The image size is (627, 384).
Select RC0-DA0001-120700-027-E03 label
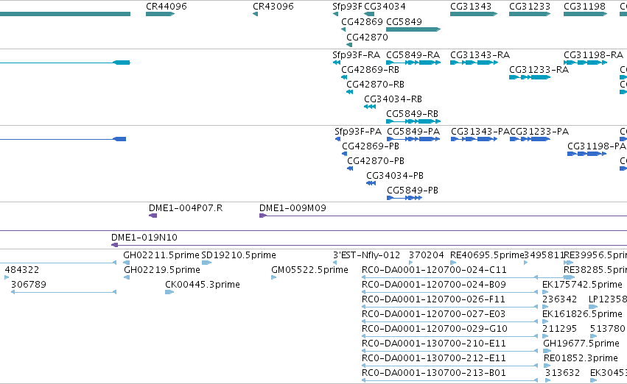coord(433,314)
